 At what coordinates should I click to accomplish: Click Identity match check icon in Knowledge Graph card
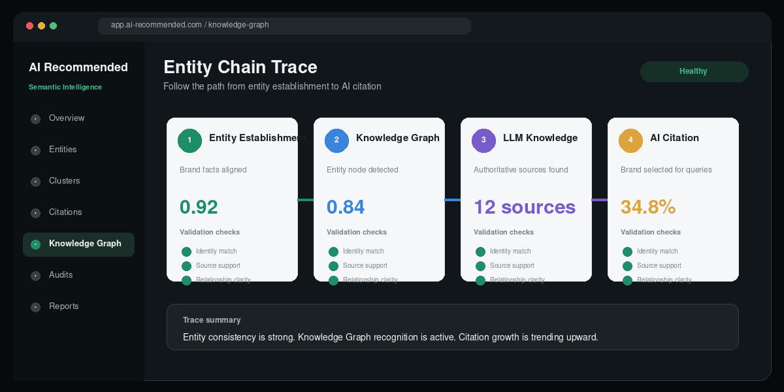pos(333,252)
